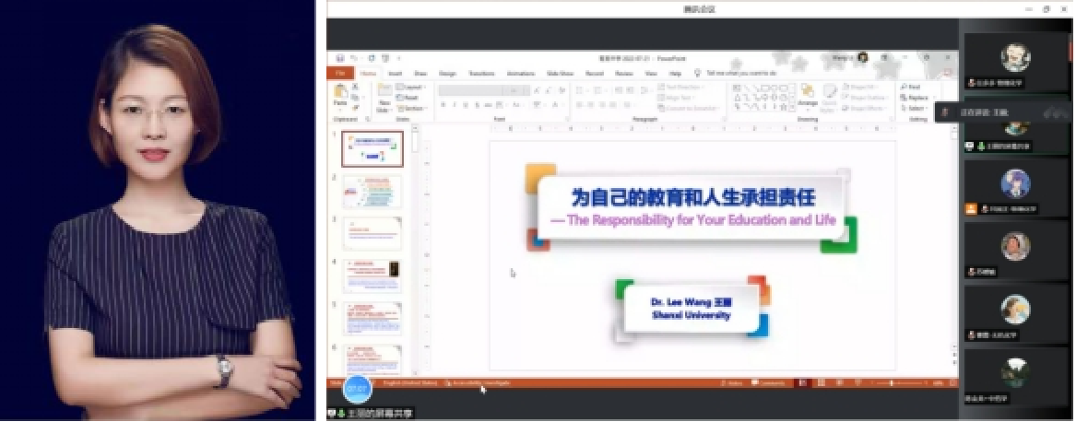Open the Select dropdown in Editing group
The width and height of the screenshot is (1076, 422).
pos(915,108)
